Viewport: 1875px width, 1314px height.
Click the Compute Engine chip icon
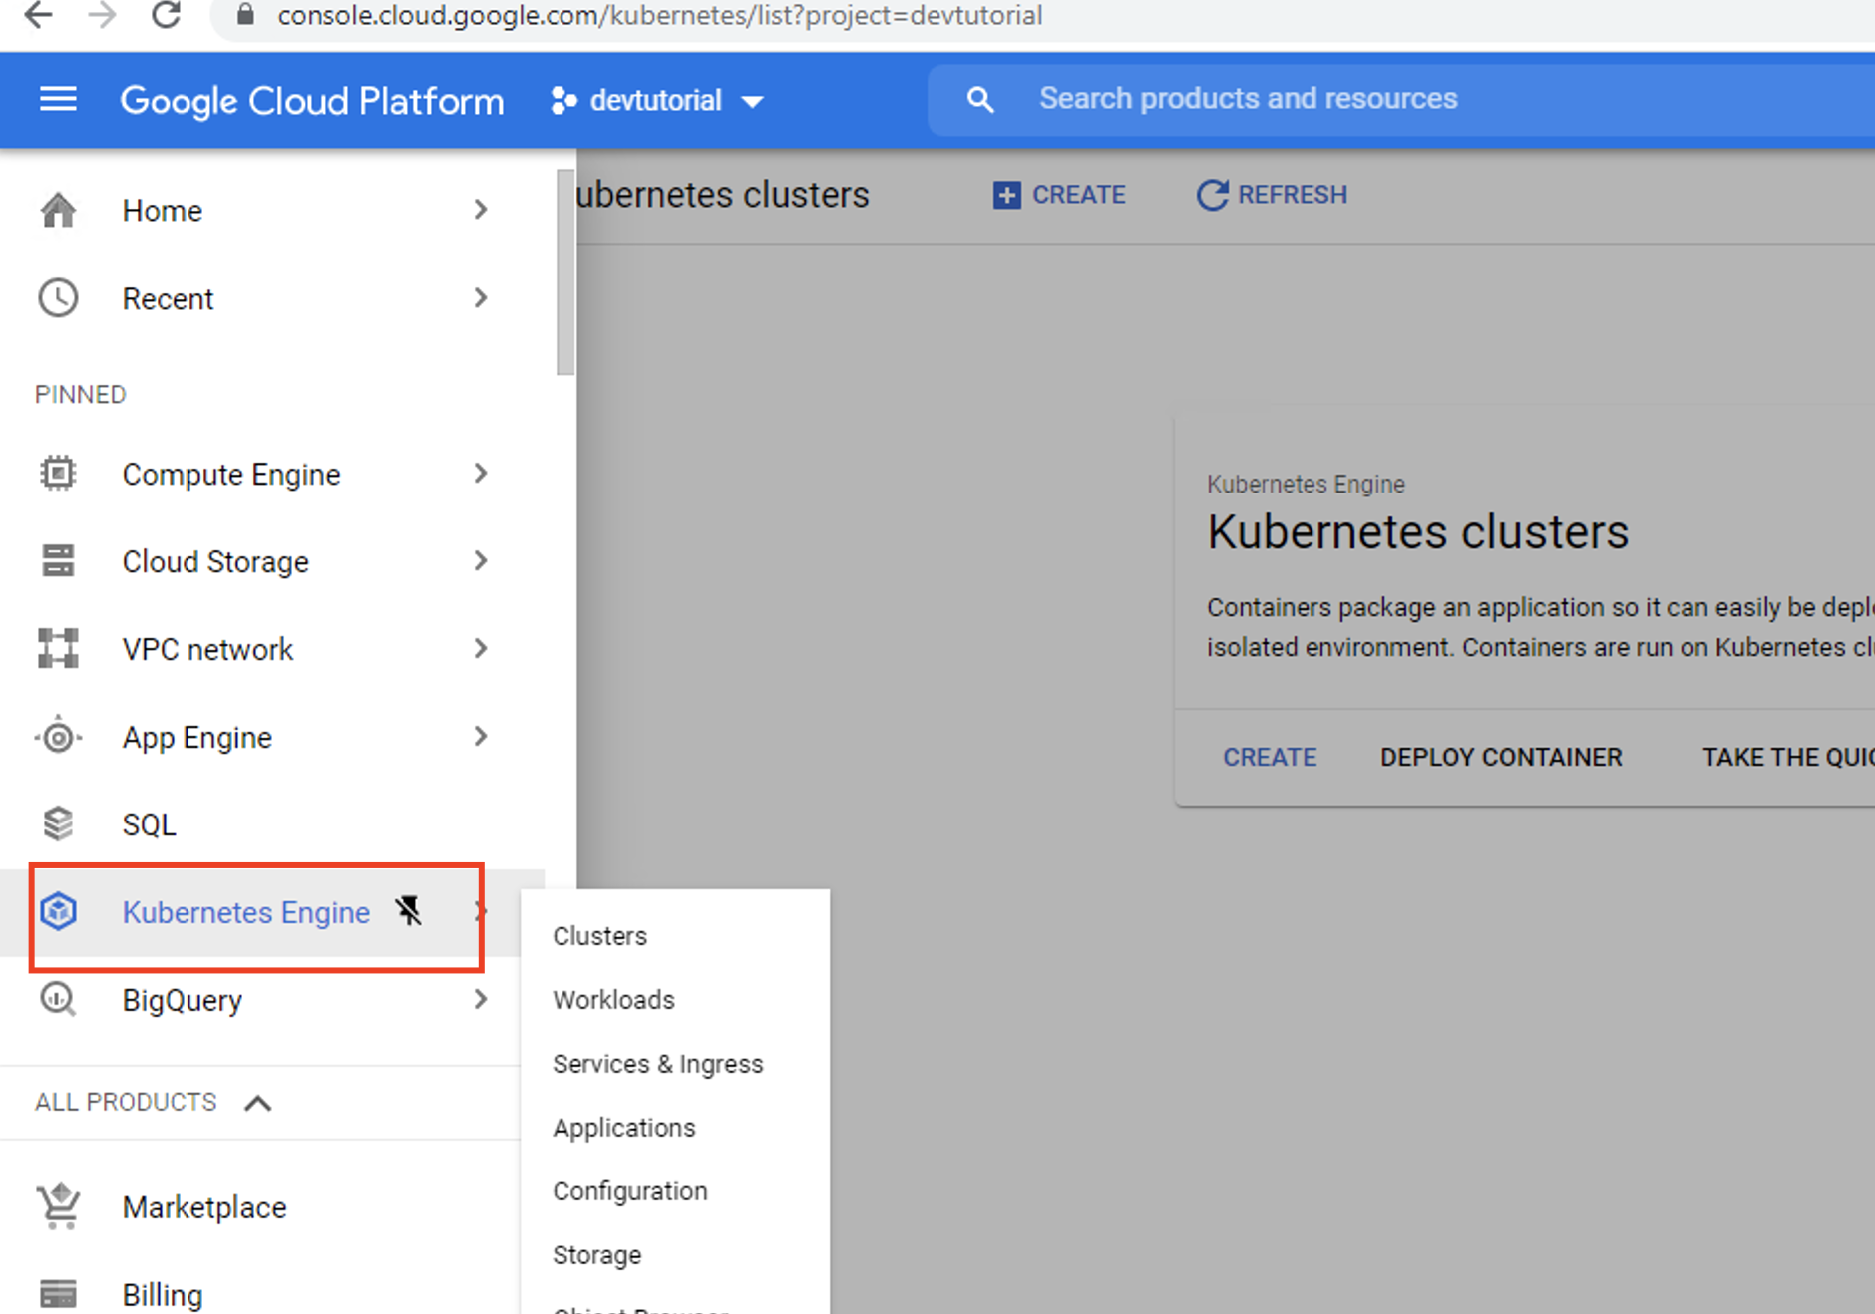[x=58, y=473]
